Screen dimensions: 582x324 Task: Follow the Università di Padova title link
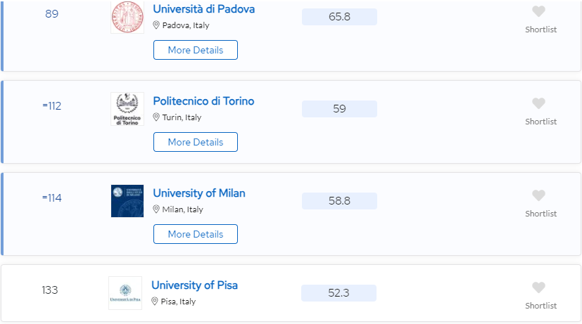pyautogui.click(x=204, y=9)
